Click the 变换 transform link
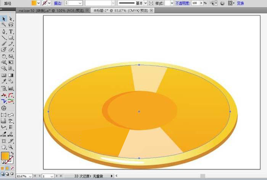267x180 pixels. pyautogui.click(x=240, y=3)
